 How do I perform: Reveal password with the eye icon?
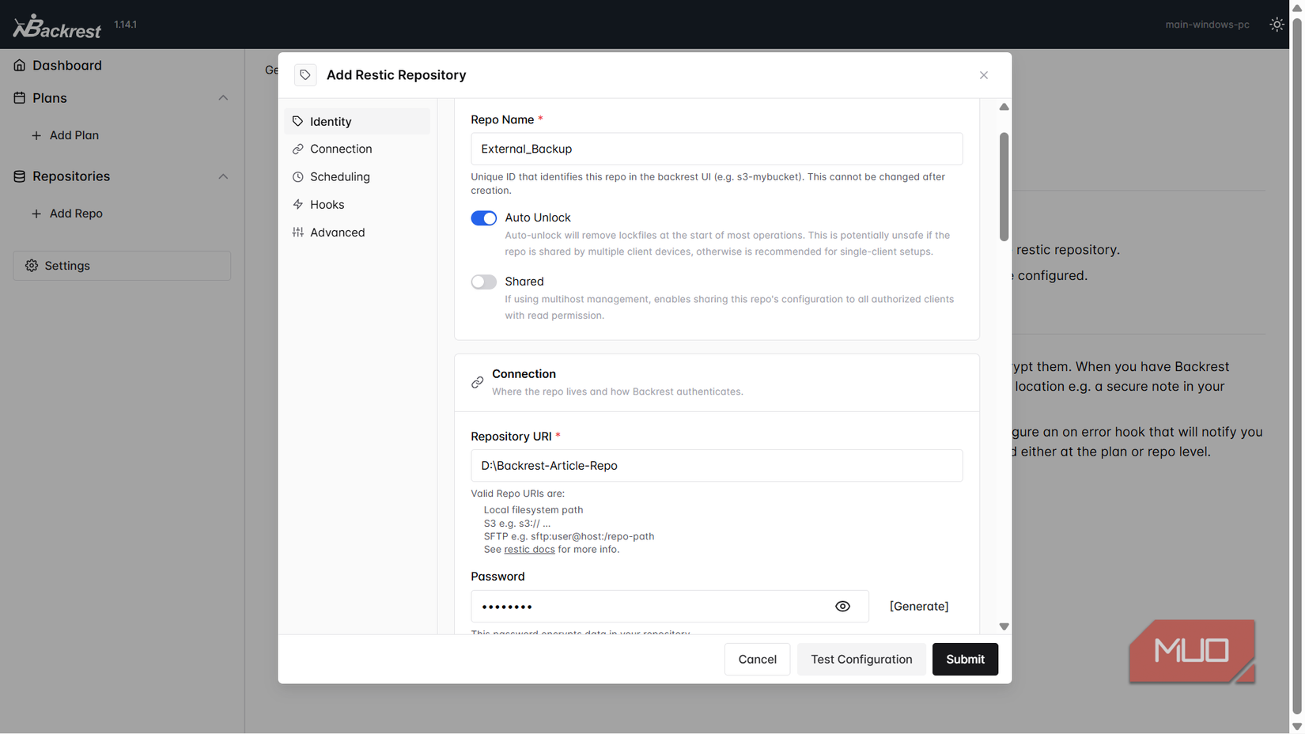click(x=843, y=607)
